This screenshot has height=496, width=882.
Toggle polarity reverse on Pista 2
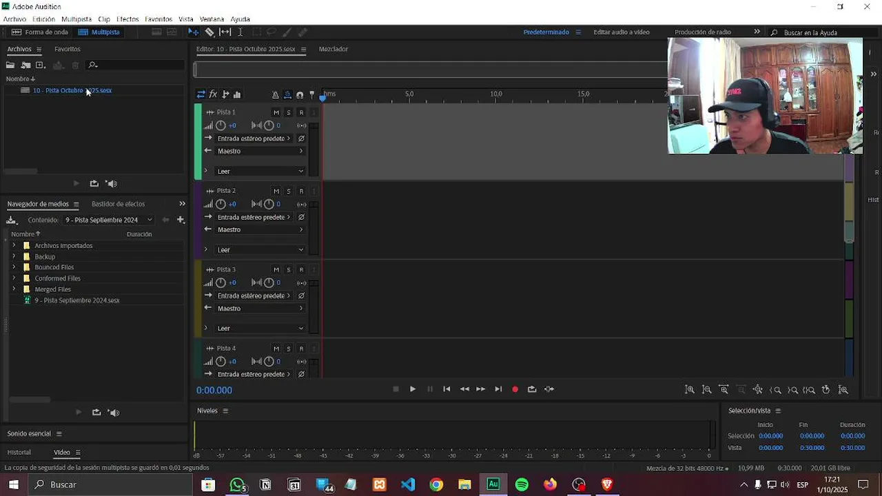301,217
